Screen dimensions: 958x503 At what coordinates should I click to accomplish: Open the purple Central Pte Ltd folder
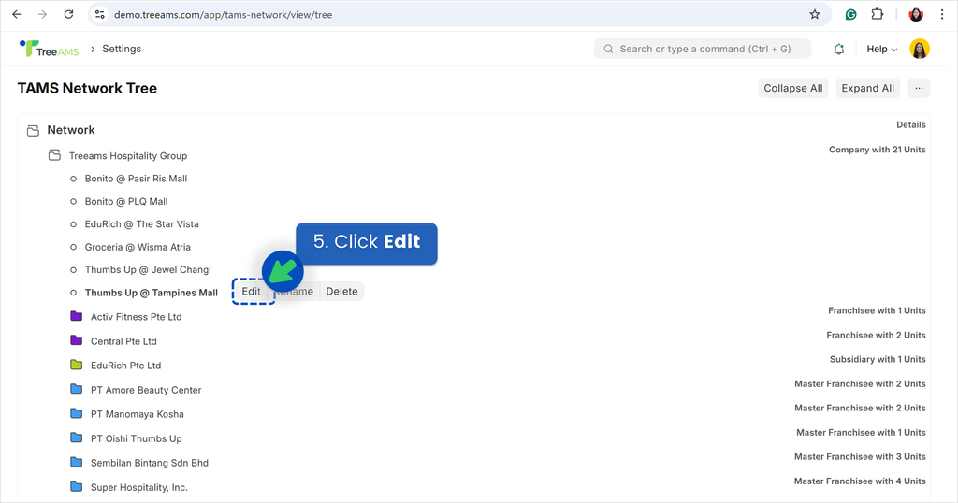77,340
